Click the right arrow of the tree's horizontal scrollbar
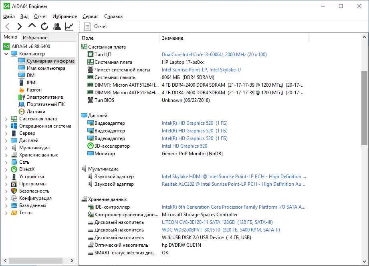 point(72,260)
